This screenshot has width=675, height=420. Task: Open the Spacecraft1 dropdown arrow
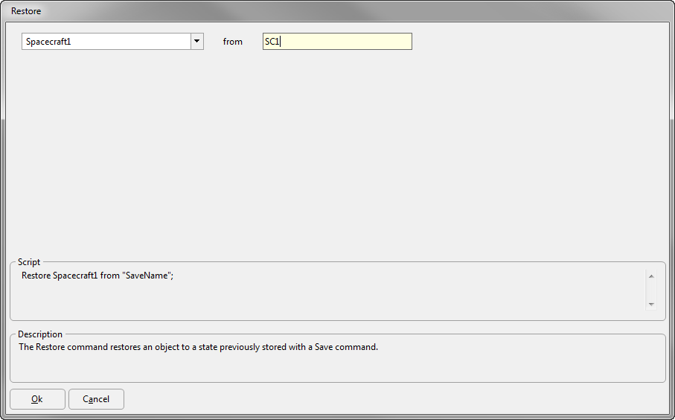(196, 42)
